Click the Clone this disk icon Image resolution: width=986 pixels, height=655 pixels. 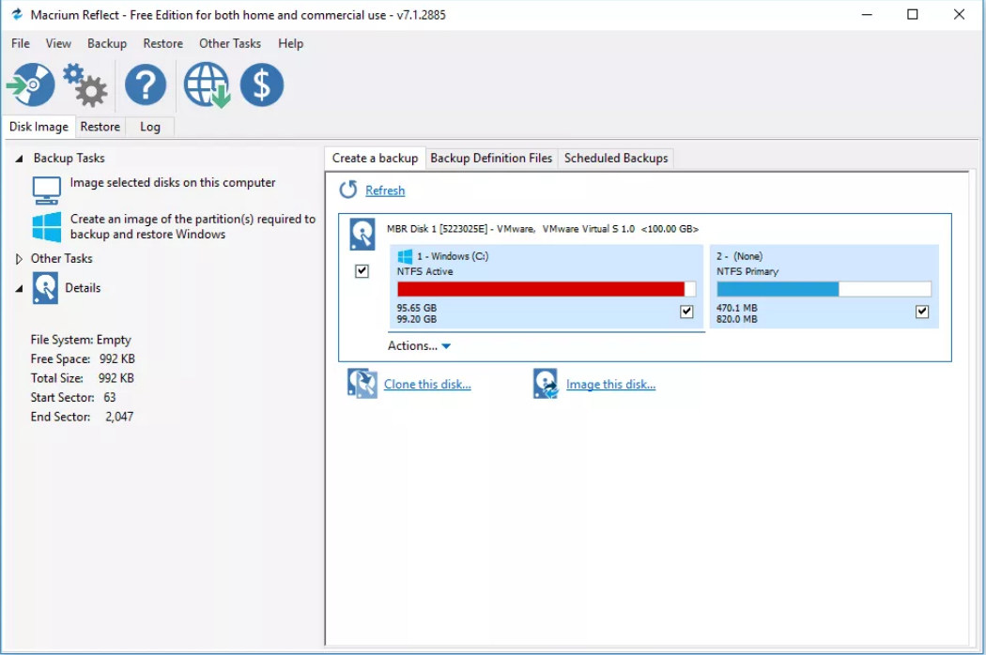pyautogui.click(x=362, y=384)
